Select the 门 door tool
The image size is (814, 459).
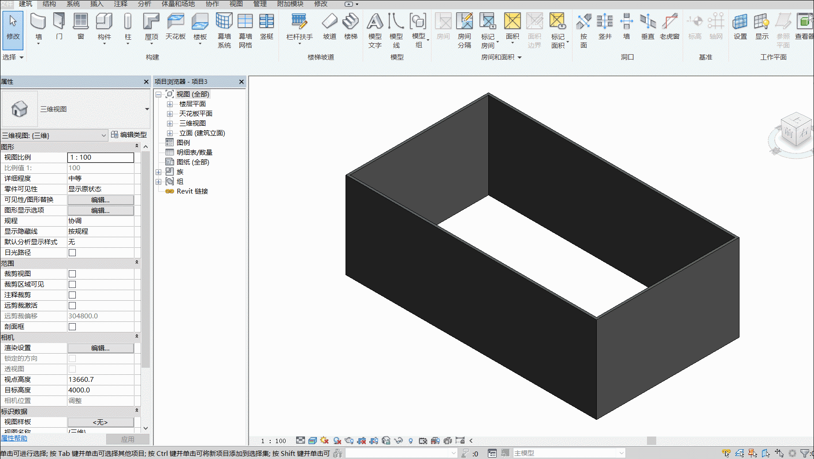pos(59,26)
